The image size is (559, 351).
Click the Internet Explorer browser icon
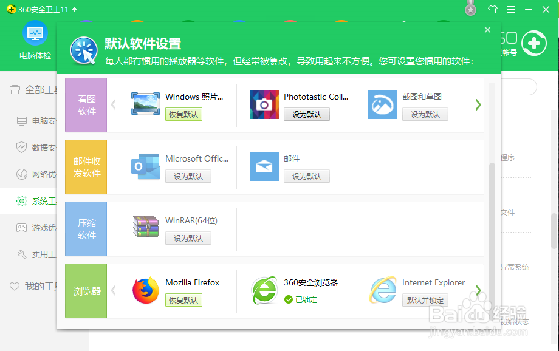pos(382,290)
